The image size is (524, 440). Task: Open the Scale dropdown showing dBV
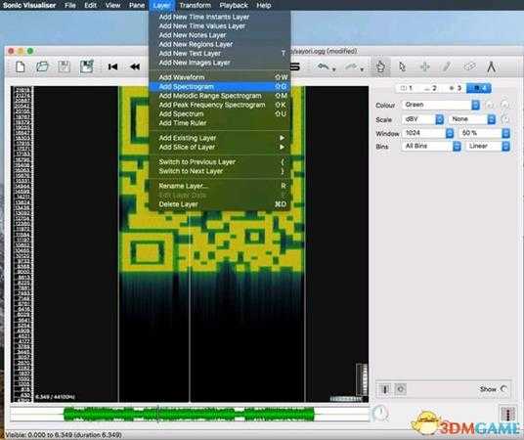point(422,119)
